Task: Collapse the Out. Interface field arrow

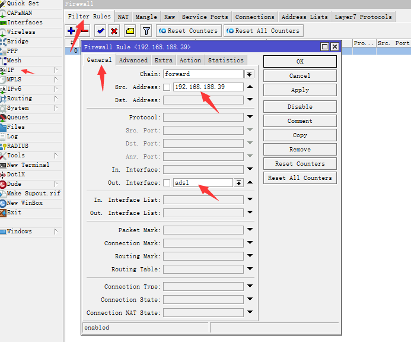Action: point(250,182)
